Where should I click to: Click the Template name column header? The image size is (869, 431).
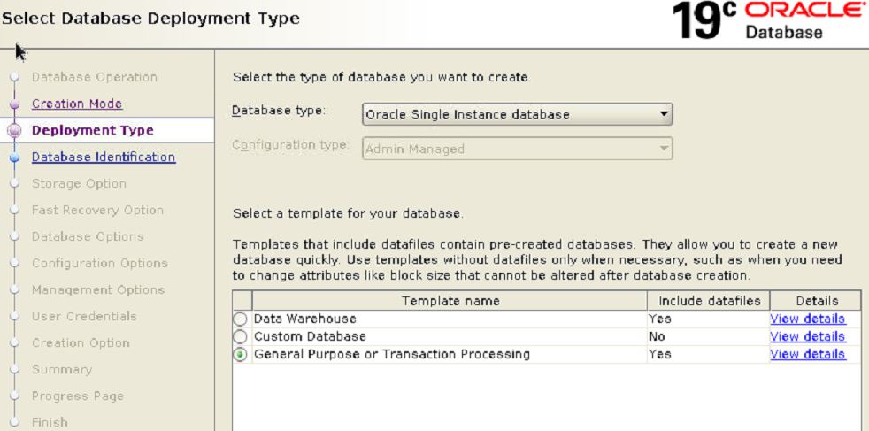[450, 301]
